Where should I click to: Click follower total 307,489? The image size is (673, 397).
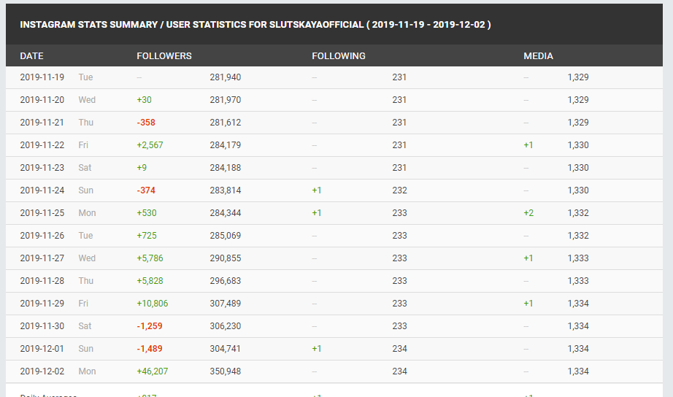pos(226,304)
